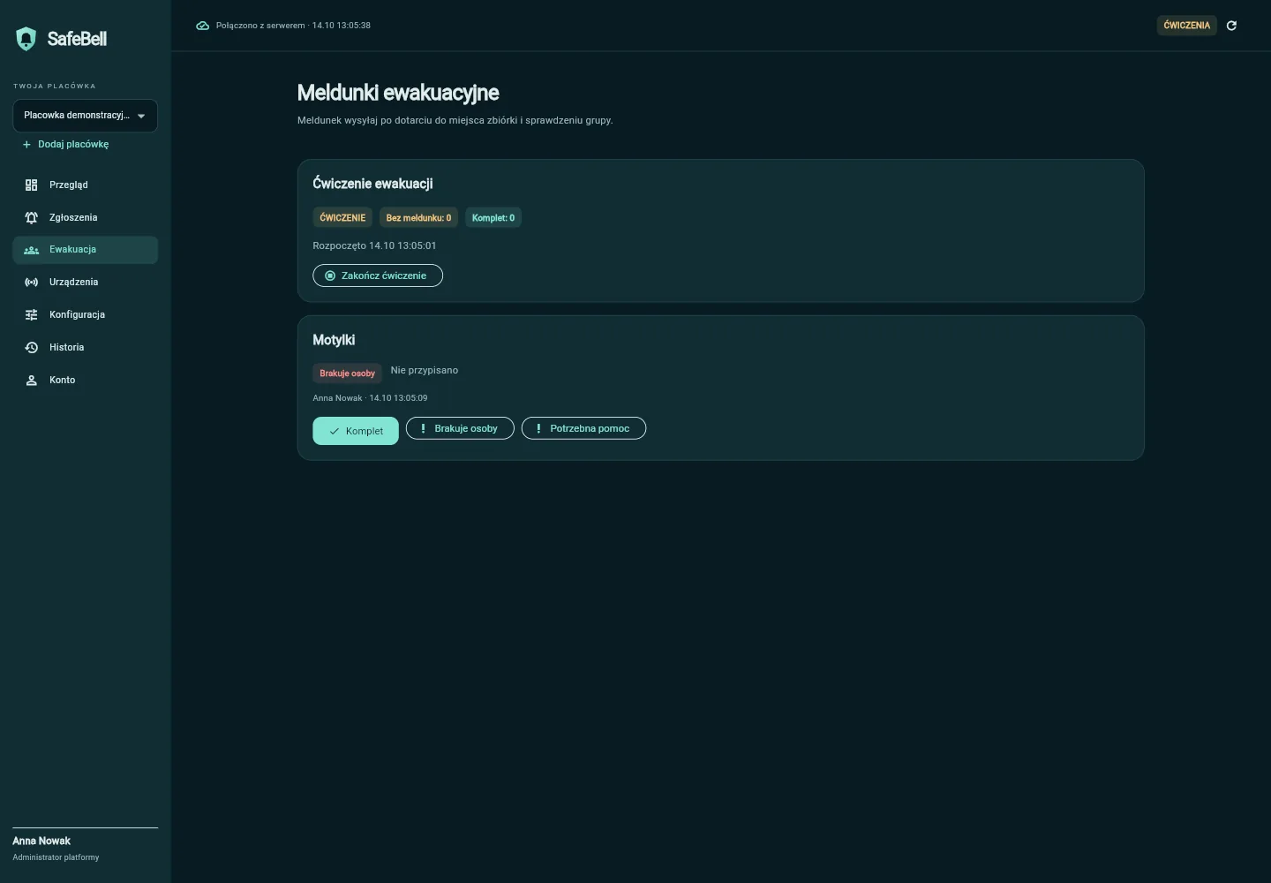
Task: Click the 'Bez meldunku: 0' badge
Action: pos(418,217)
